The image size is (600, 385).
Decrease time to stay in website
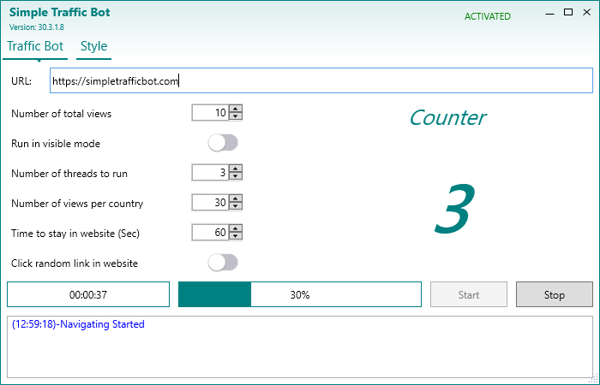pos(236,237)
